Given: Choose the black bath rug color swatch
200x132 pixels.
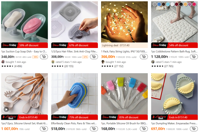Looking at the screenshot, I should (181, 4).
